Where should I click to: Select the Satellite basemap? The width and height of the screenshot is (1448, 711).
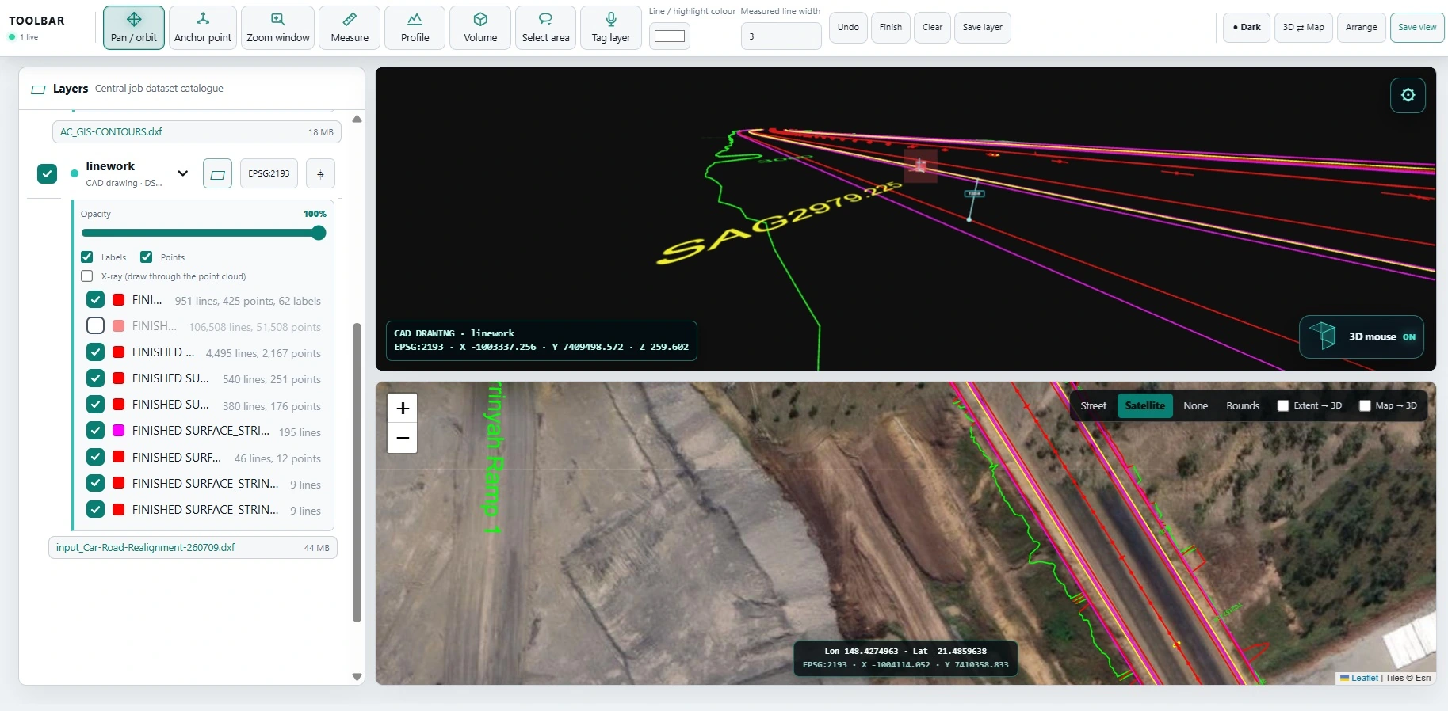point(1144,405)
